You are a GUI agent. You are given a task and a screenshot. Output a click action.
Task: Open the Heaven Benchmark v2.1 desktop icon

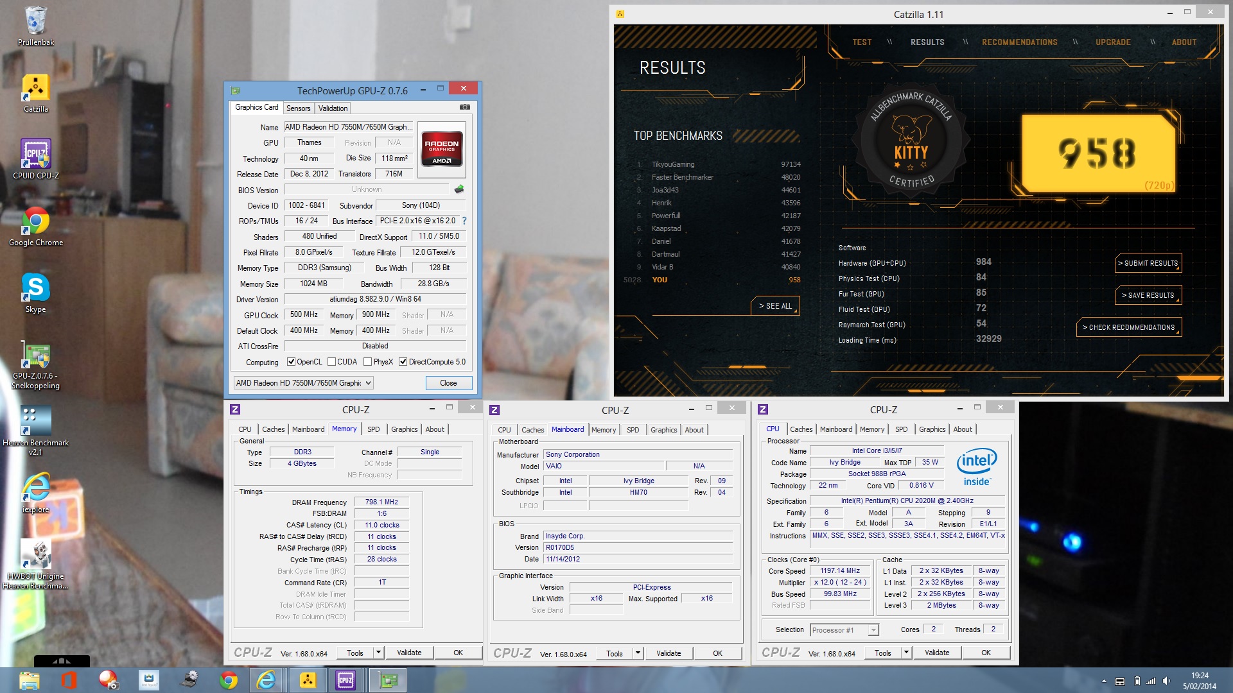point(36,431)
